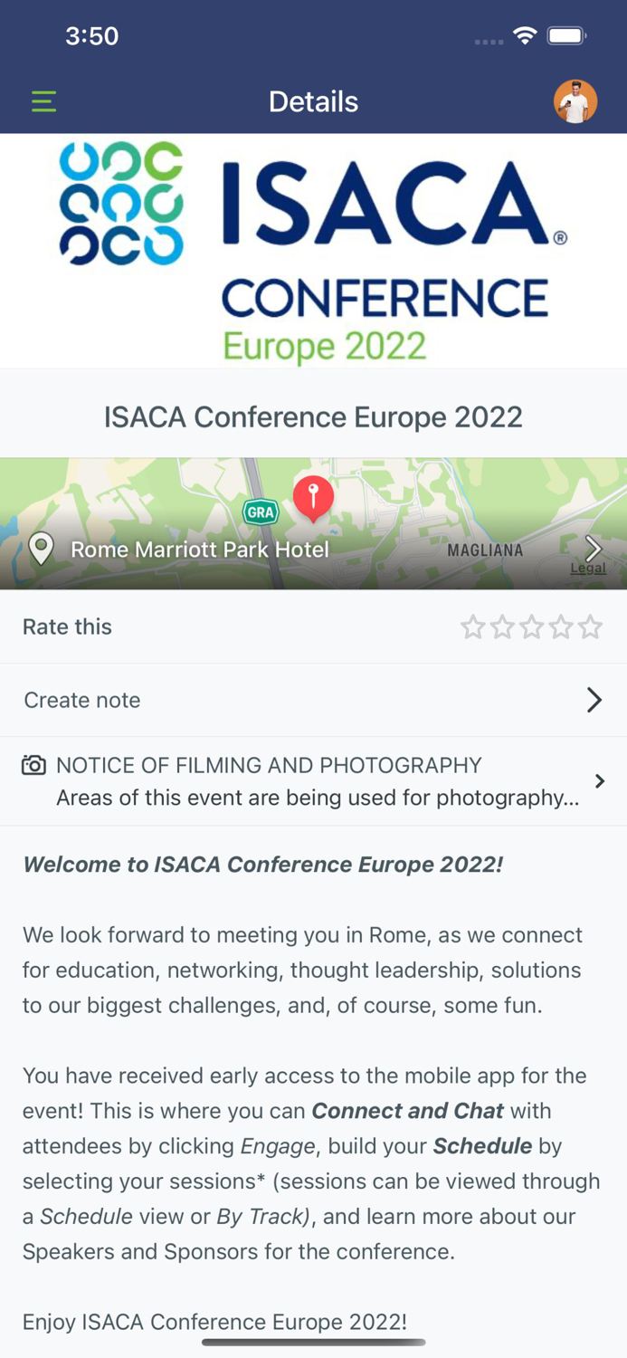The height and width of the screenshot is (1358, 627).
Task: Open the hamburger navigation menu
Action: click(x=43, y=101)
